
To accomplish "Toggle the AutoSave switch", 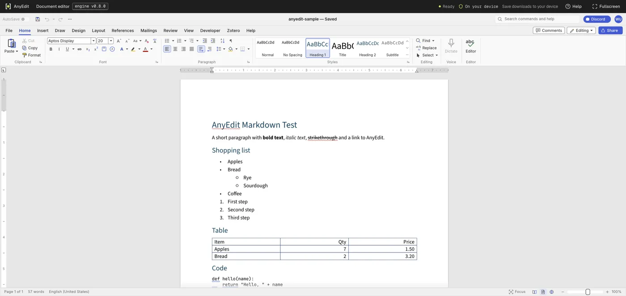I will [25, 19].
